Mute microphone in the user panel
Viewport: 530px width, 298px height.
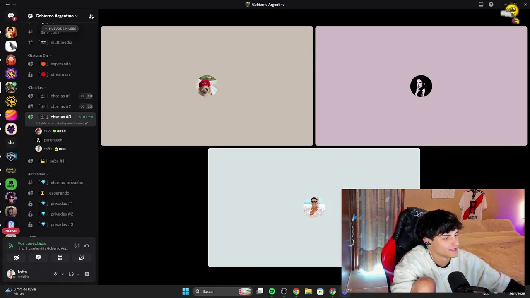pos(55,274)
